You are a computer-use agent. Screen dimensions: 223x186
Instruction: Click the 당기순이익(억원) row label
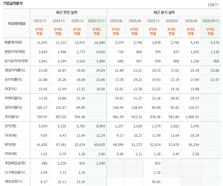click(x=17, y=61)
